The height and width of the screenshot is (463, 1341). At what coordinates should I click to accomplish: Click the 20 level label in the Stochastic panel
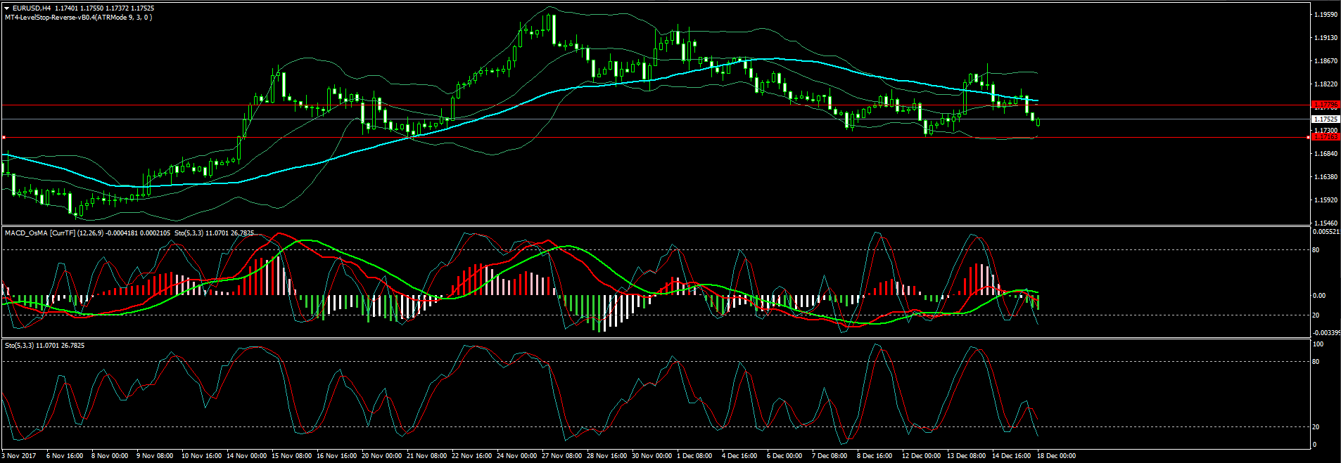click(x=1316, y=427)
